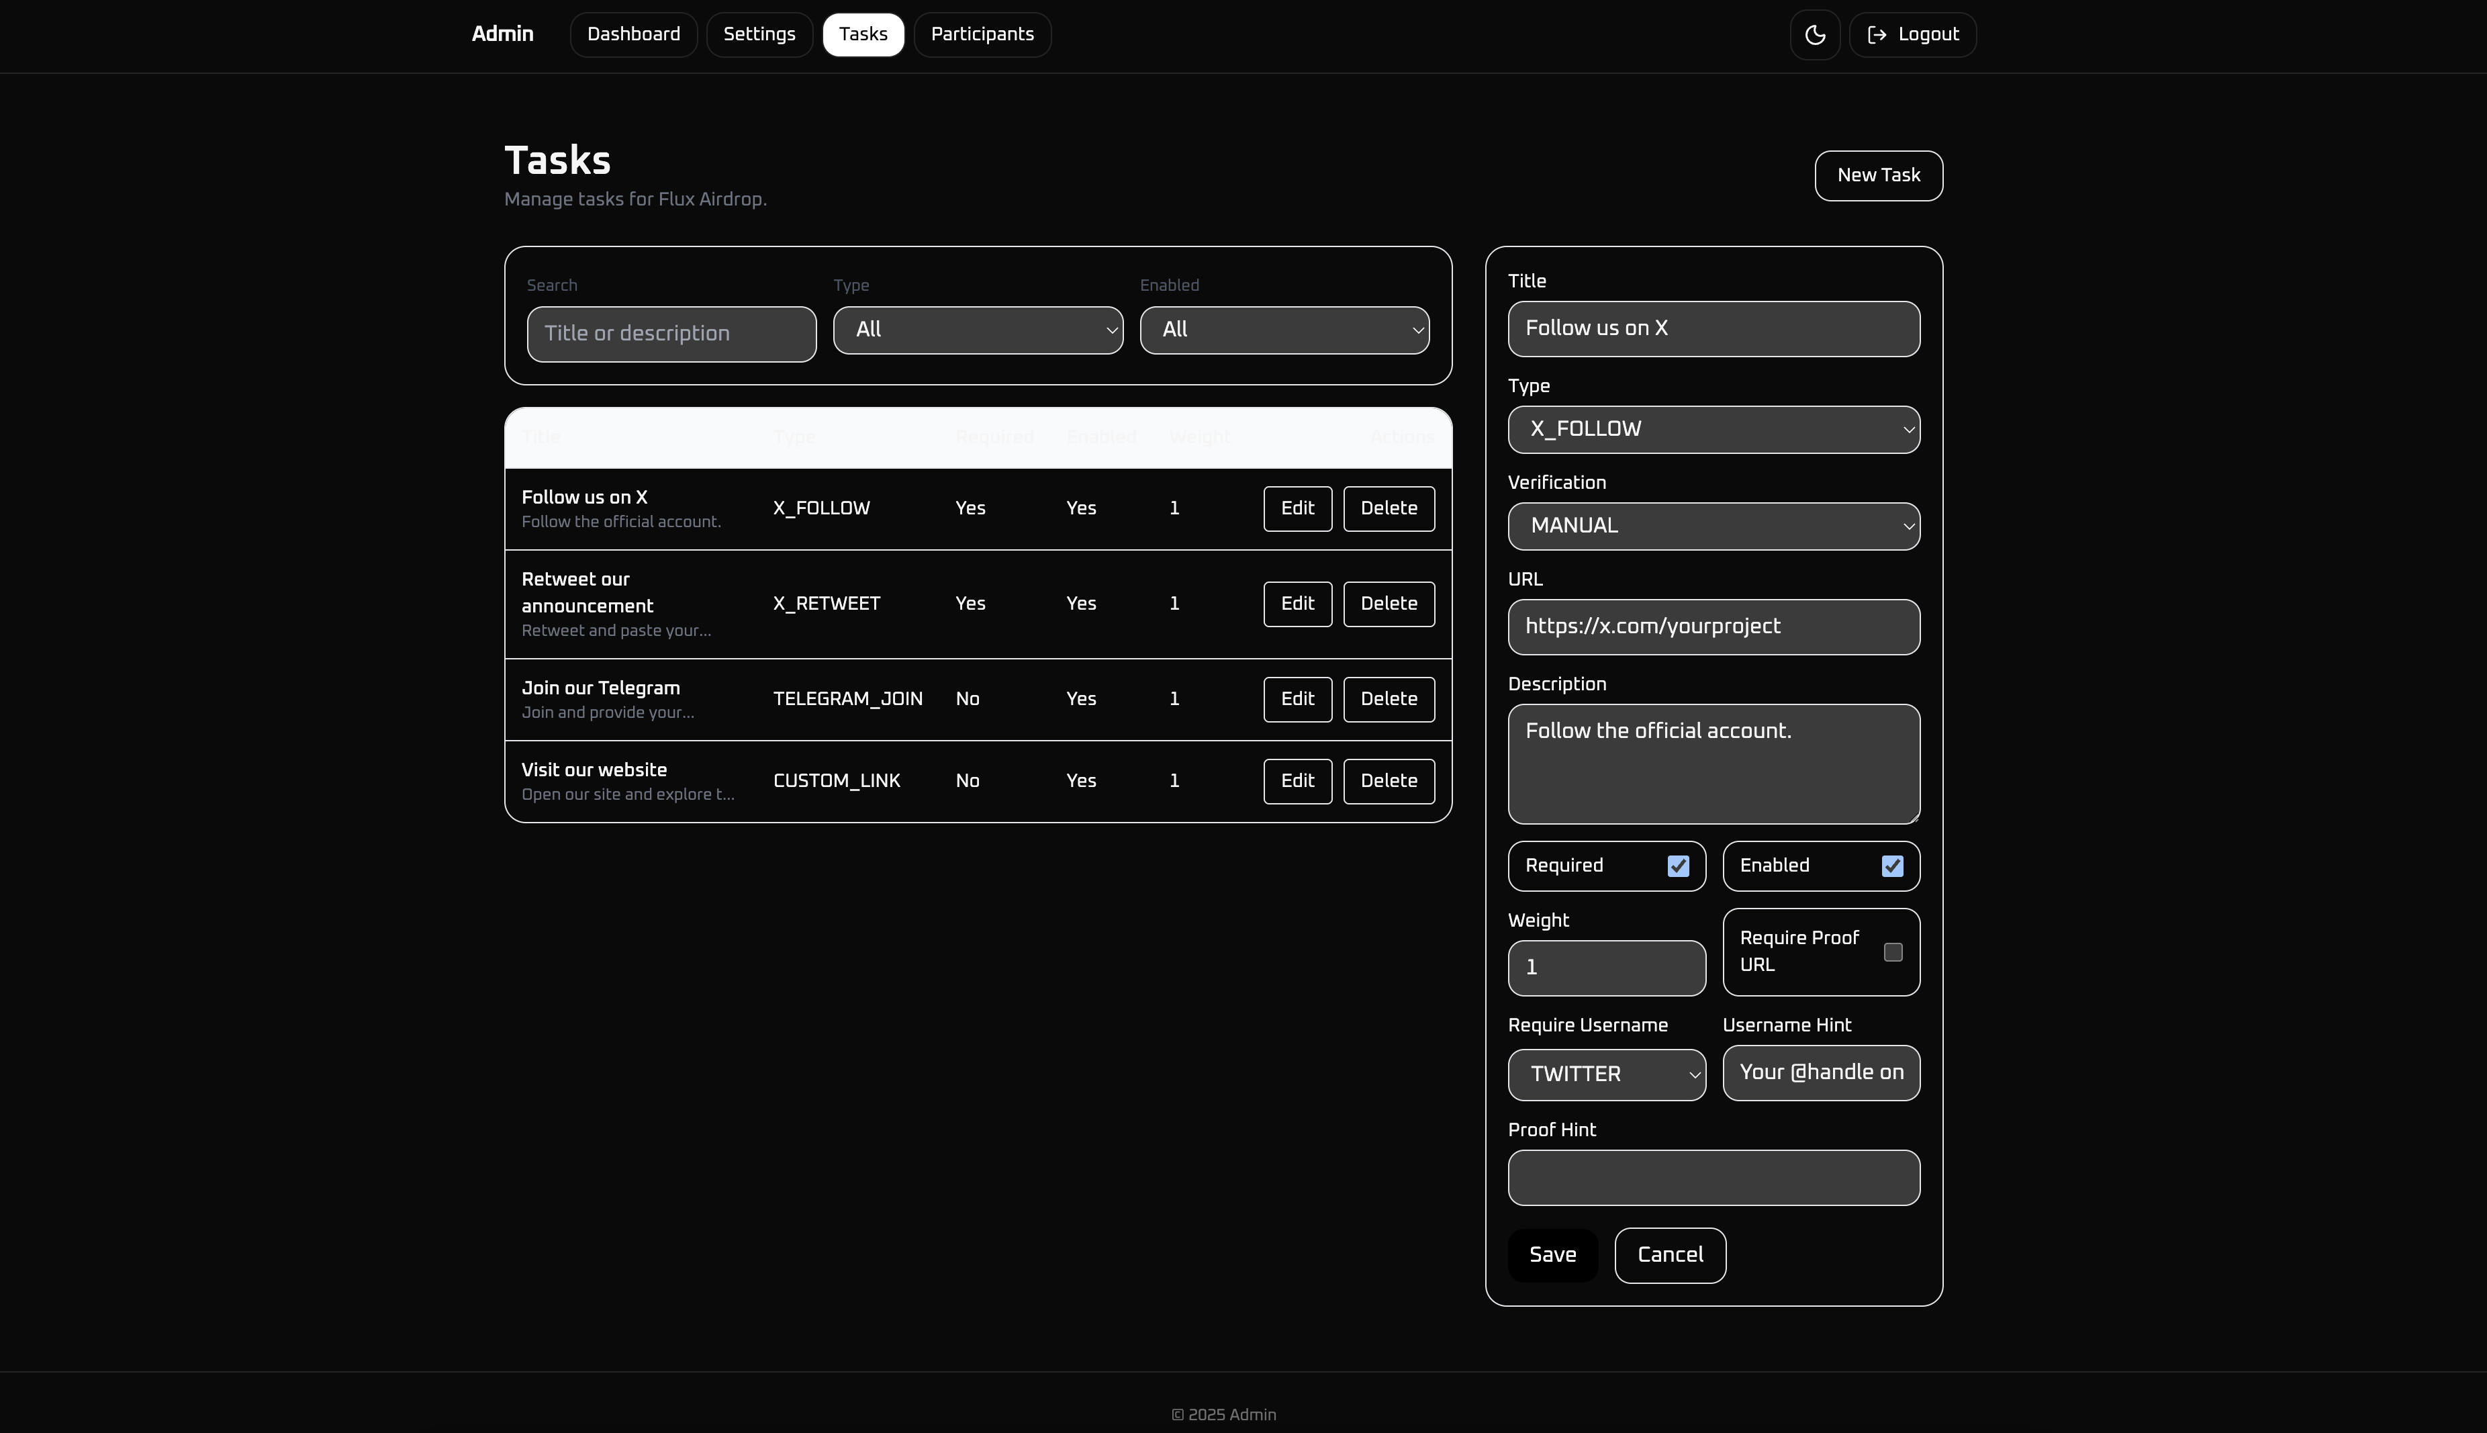Open the Participants tab
The image size is (2487, 1433).
982,36
